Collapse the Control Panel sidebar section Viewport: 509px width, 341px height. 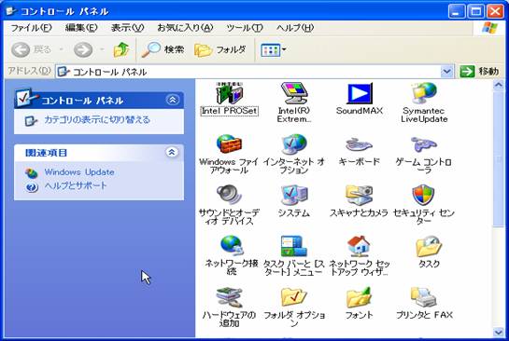click(x=173, y=100)
